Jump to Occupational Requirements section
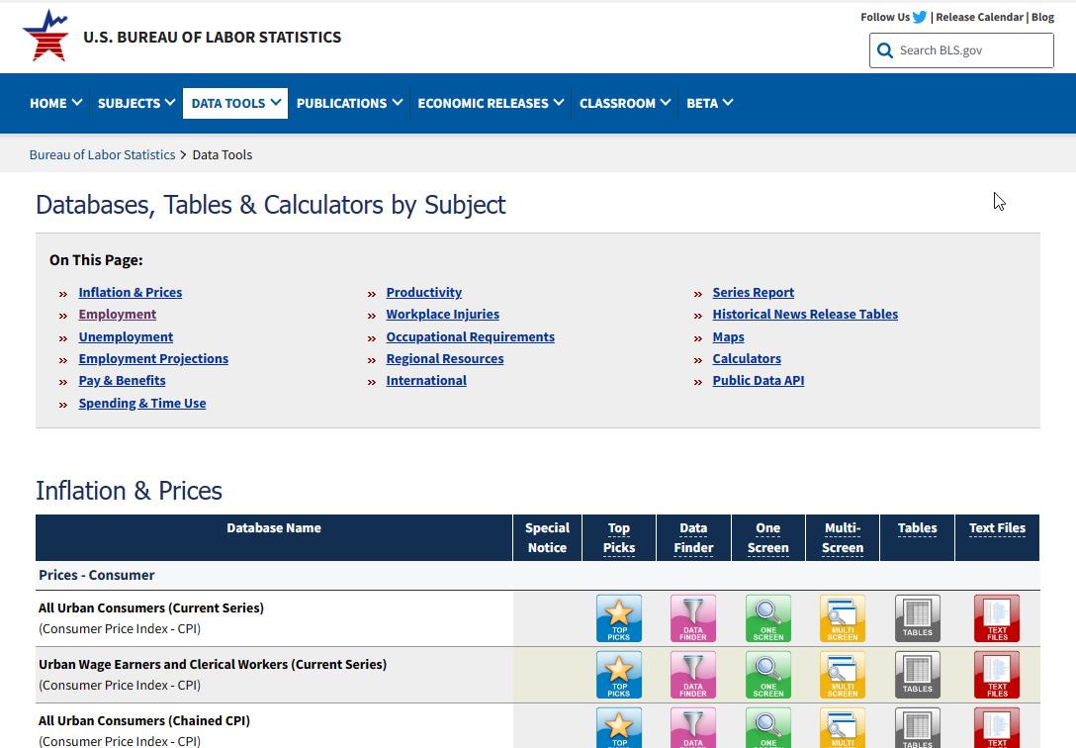This screenshot has width=1076, height=748. [470, 337]
